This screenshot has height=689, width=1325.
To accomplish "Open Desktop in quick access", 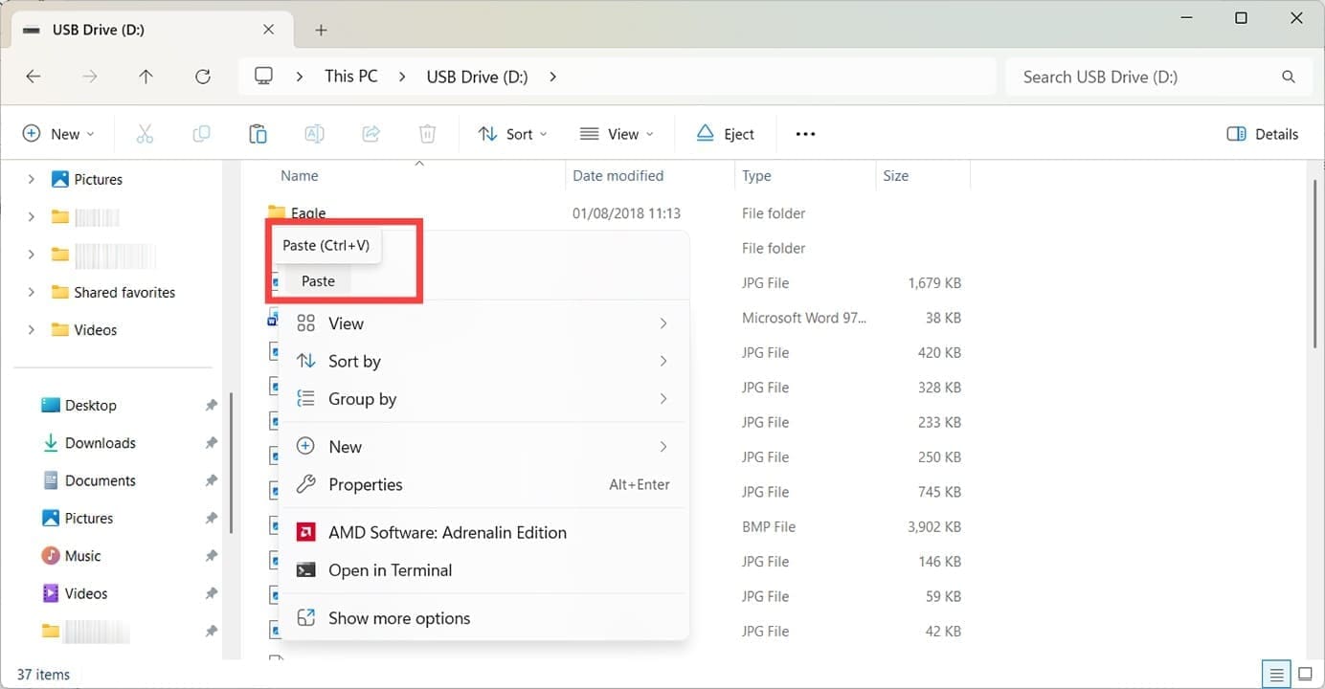I will click(x=91, y=406).
